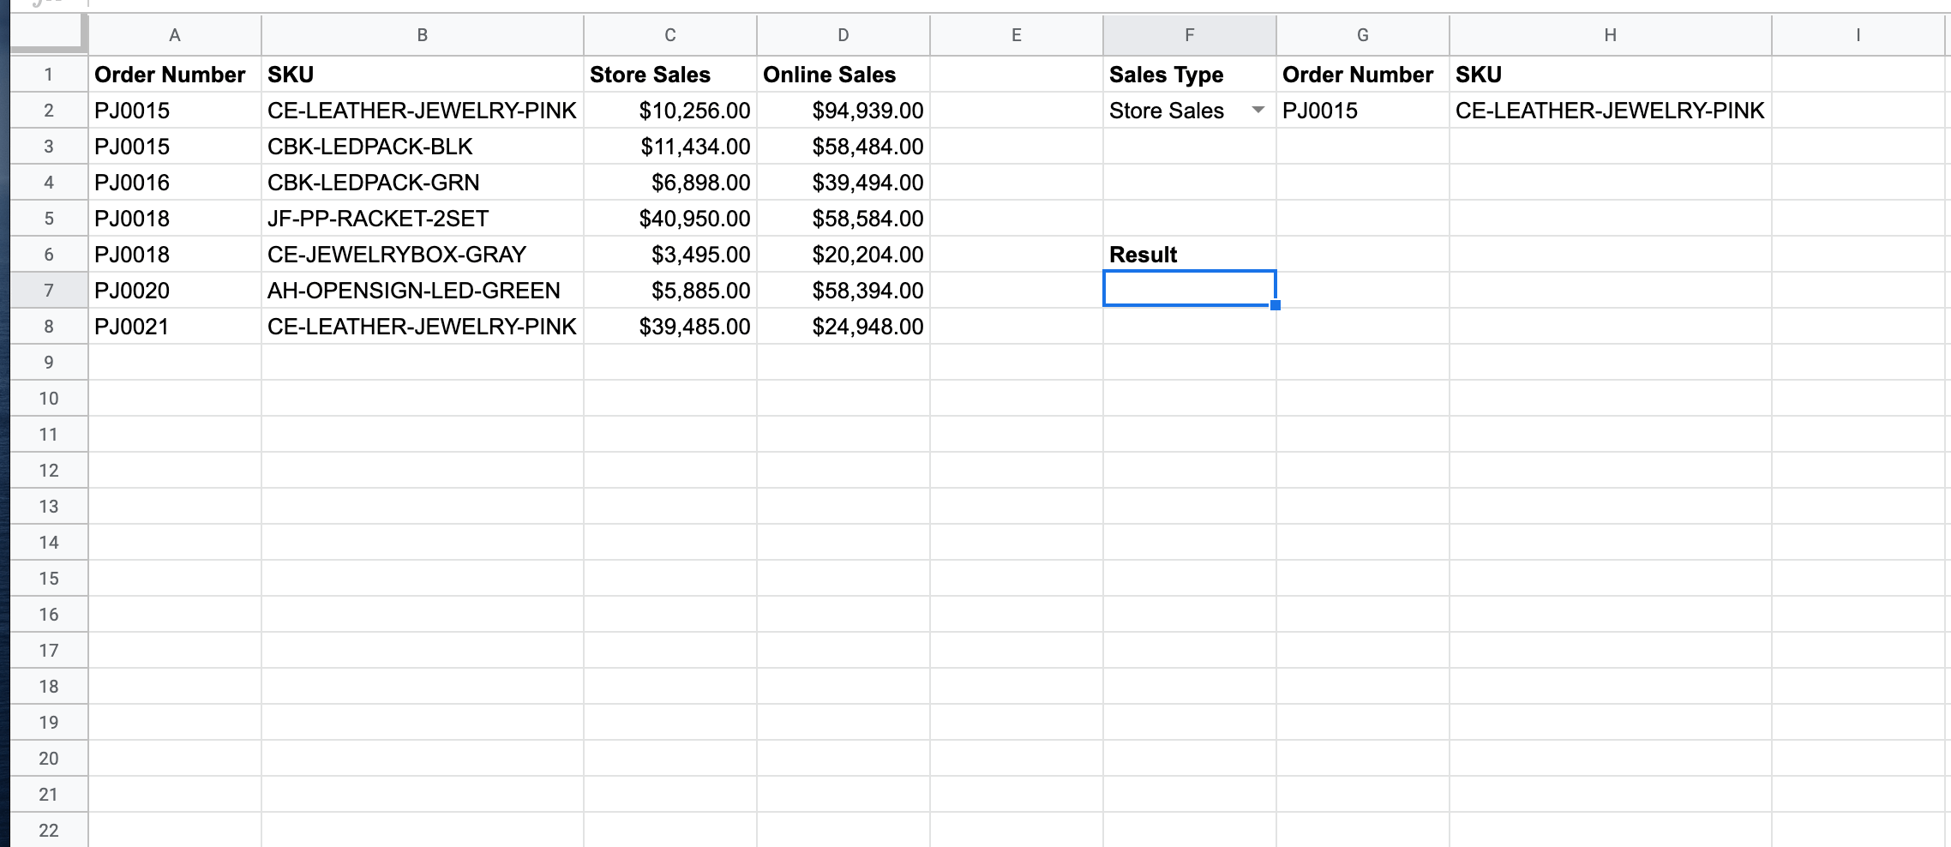Select the column A header
The image size is (1951, 847).
click(x=176, y=35)
